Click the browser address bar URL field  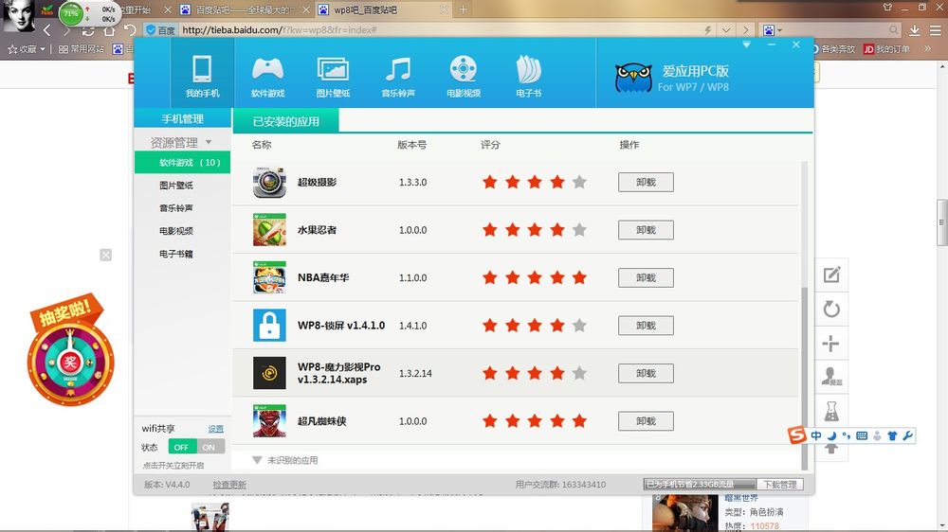click(x=439, y=29)
